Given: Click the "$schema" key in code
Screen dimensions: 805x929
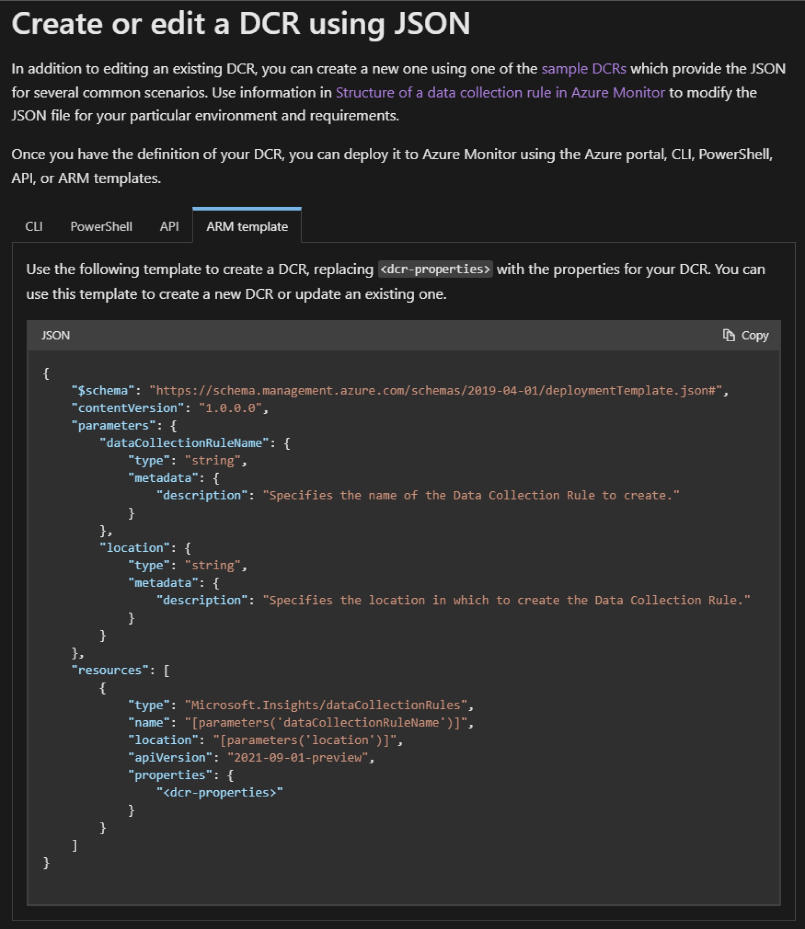Looking at the screenshot, I should tap(103, 390).
